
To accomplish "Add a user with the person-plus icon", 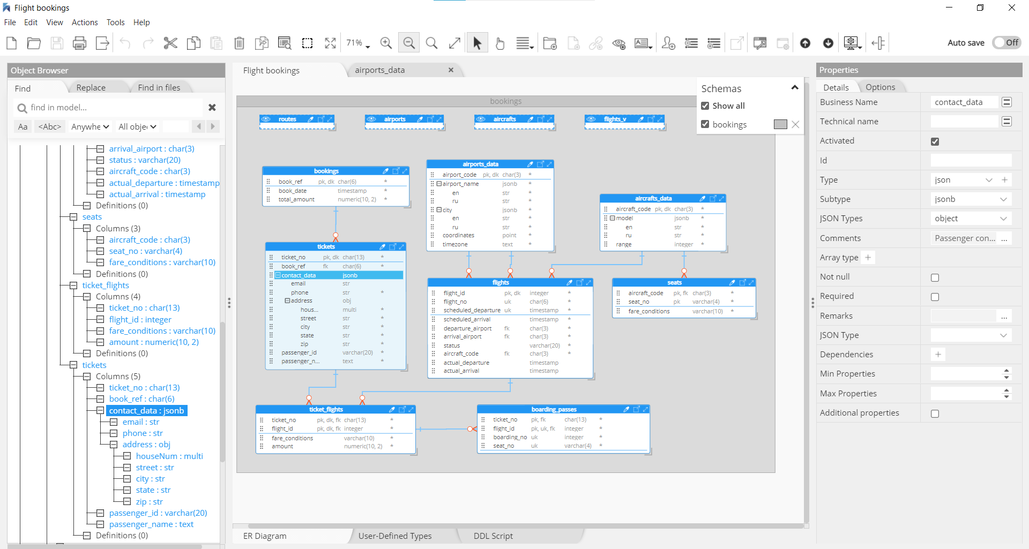I will coord(668,43).
